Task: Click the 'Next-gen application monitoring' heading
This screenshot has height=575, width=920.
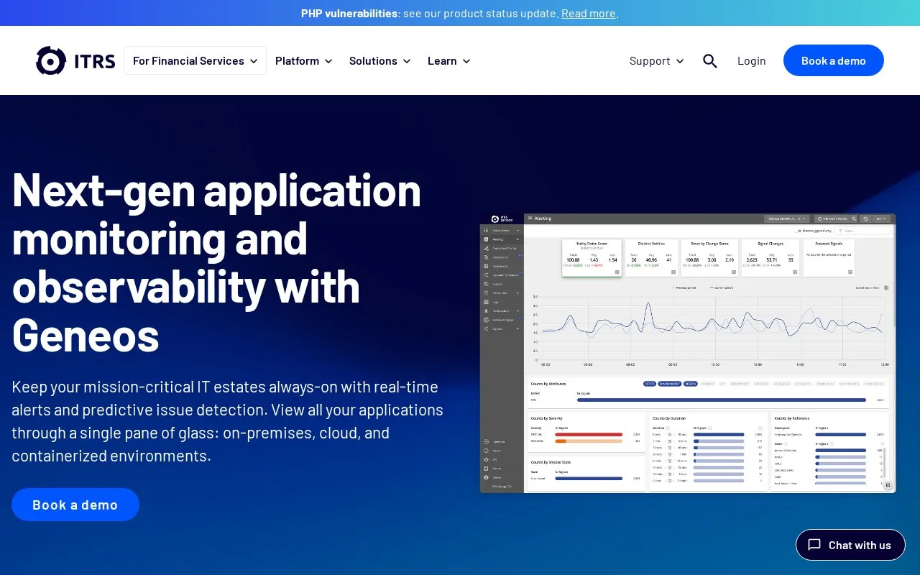Action: click(216, 262)
